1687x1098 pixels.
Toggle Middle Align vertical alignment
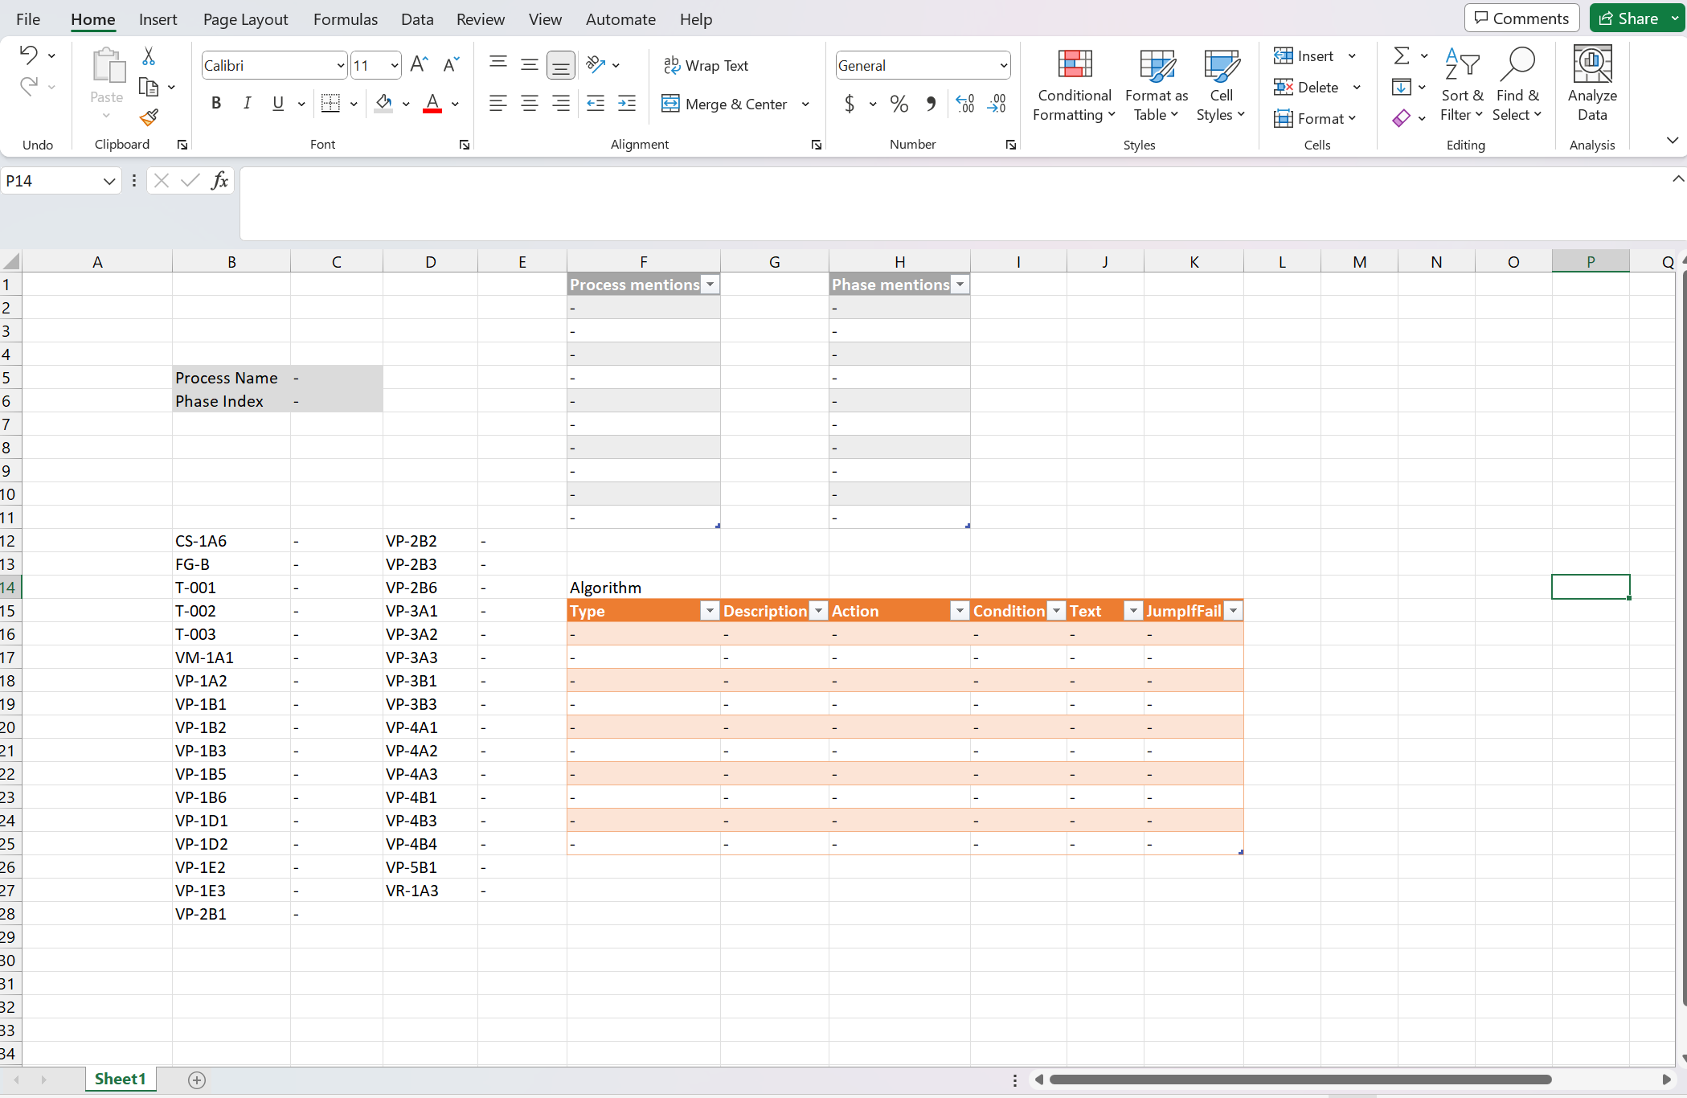529,64
